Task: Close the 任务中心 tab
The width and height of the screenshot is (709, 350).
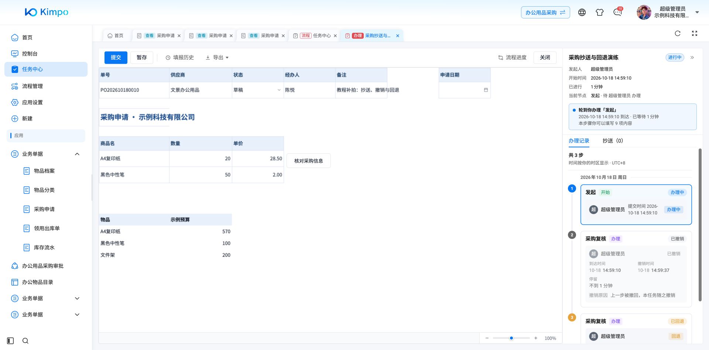Action: [x=335, y=36]
